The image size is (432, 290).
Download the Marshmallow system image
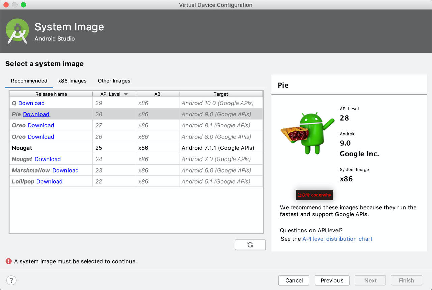point(65,170)
